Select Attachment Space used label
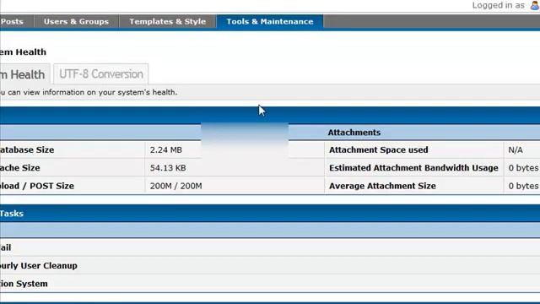 click(379, 150)
